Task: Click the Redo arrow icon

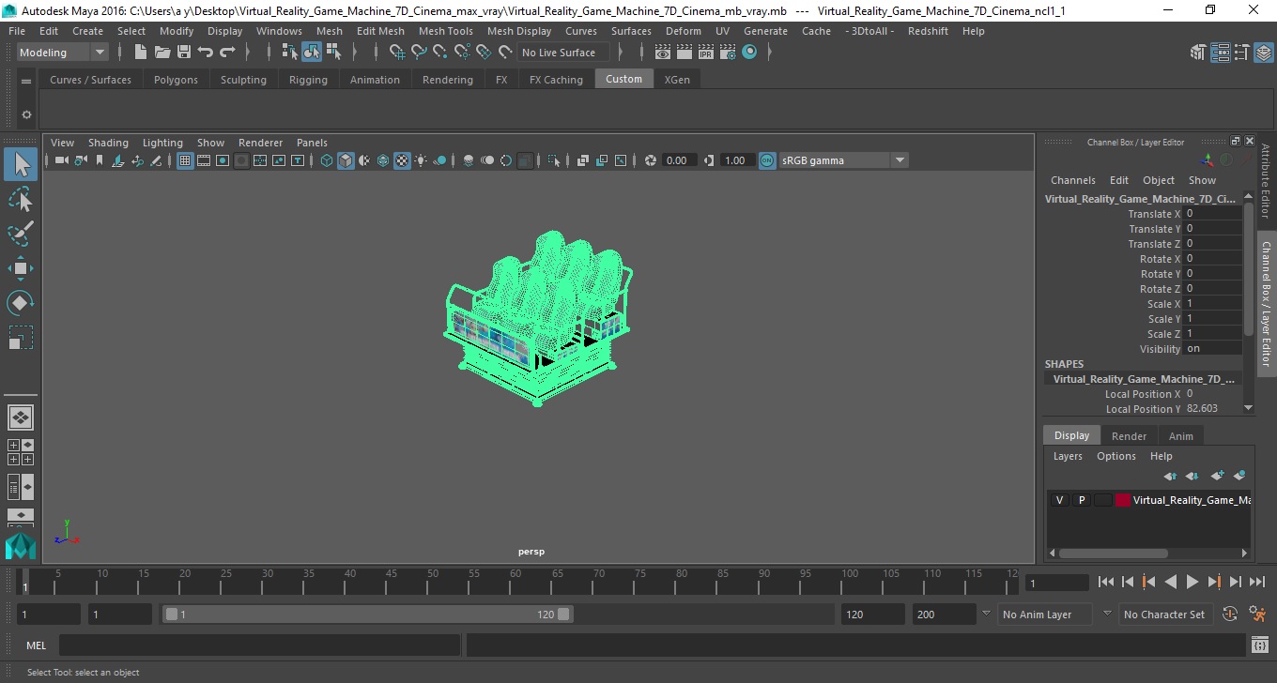Action: click(x=227, y=53)
